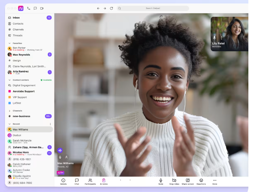
Task: Open Contacts in the sidebar
Action: tap(30, 23)
